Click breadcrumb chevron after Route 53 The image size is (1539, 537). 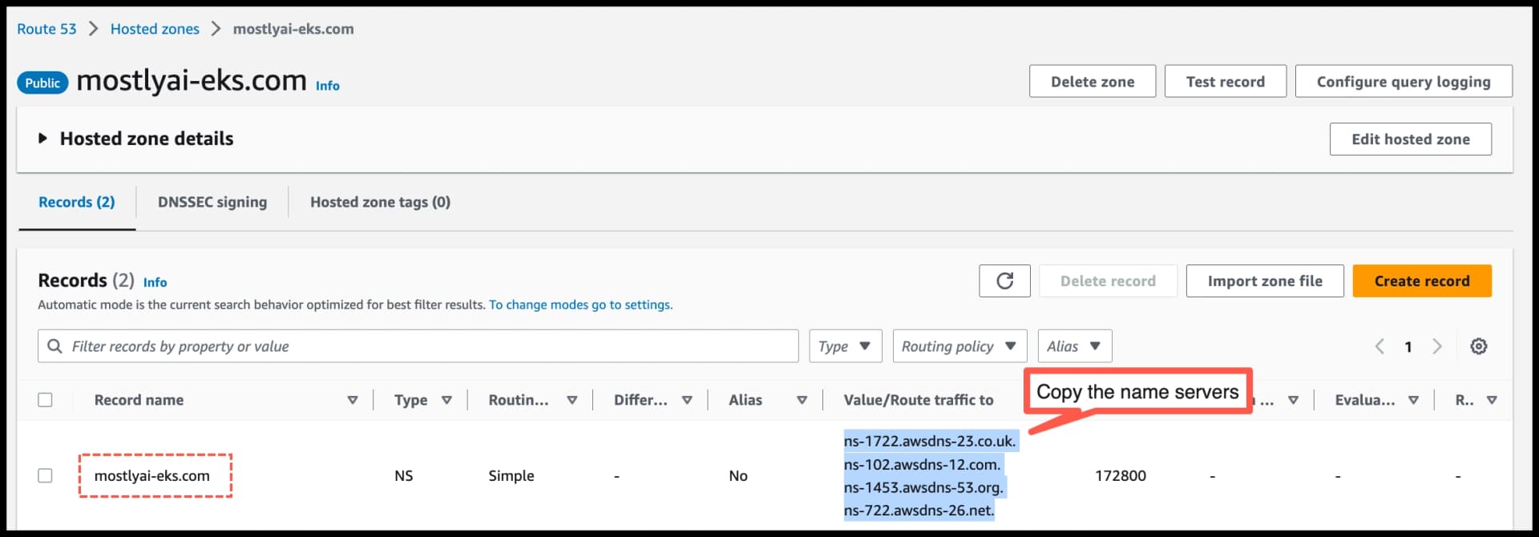click(x=94, y=29)
